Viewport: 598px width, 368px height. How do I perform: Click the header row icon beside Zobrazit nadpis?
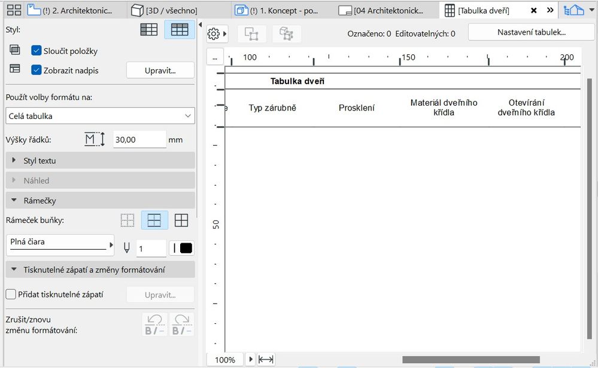(x=15, y=69)
